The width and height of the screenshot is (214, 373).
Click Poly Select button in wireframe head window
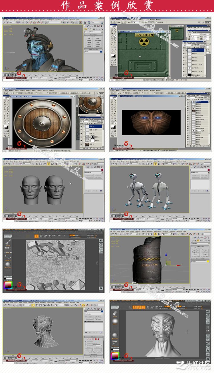[x=98, y=319]
